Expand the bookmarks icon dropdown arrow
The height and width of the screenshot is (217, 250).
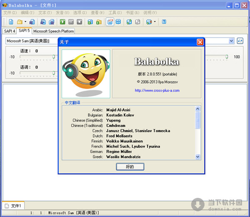(x=155, y=22)
